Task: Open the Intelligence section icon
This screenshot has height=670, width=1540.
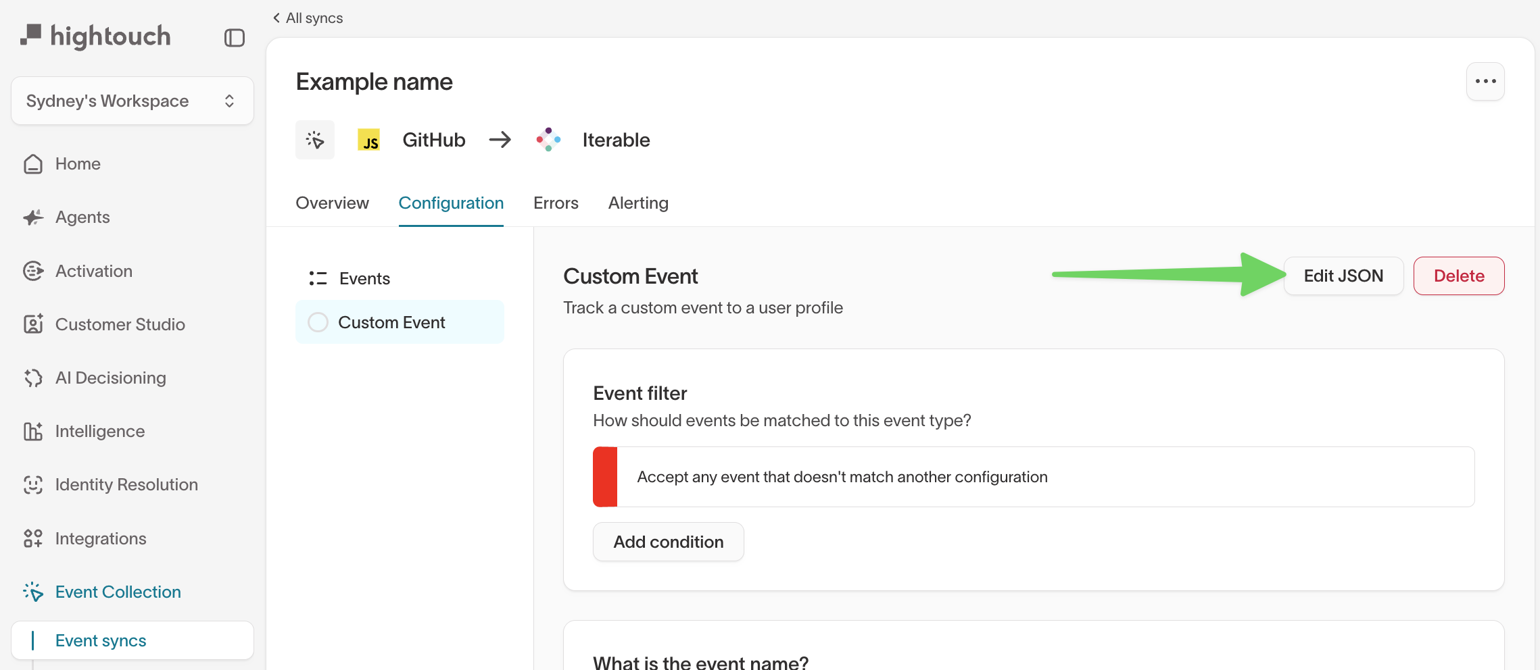Action: click(x=33, y=431)
